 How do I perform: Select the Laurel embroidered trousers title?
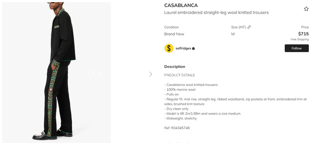coord(216,13)
